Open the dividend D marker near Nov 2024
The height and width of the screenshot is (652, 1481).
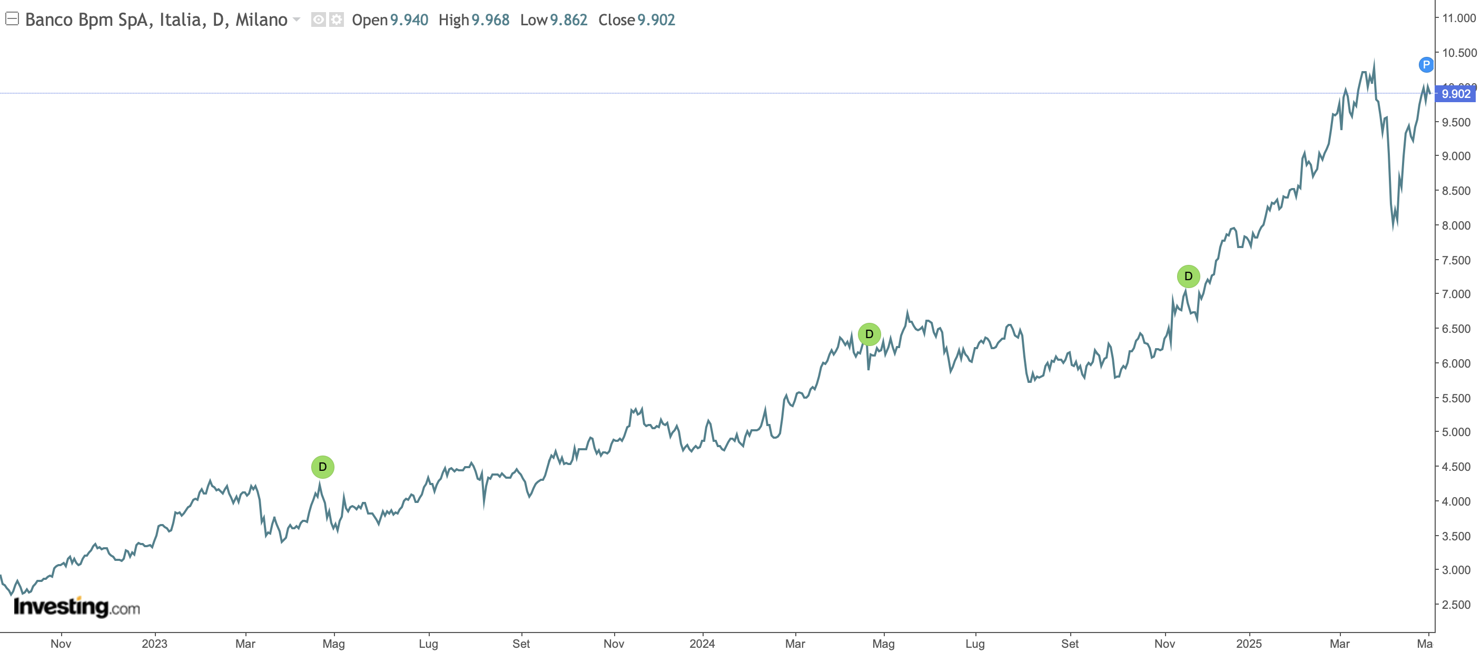click(1188, 276)
